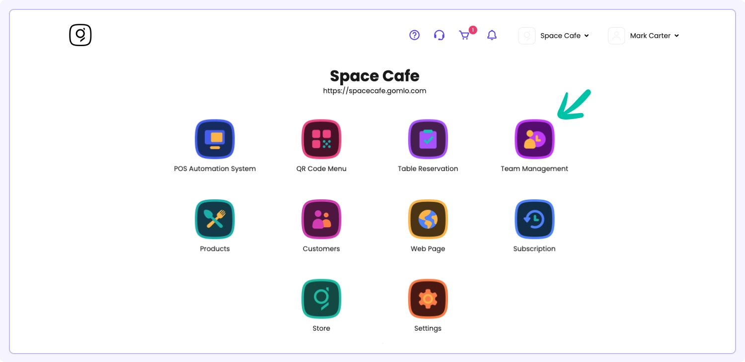The width and height of the screenshot is (745, 362).
Task: Open the Table Reservation icon
Action: (428, 139)
